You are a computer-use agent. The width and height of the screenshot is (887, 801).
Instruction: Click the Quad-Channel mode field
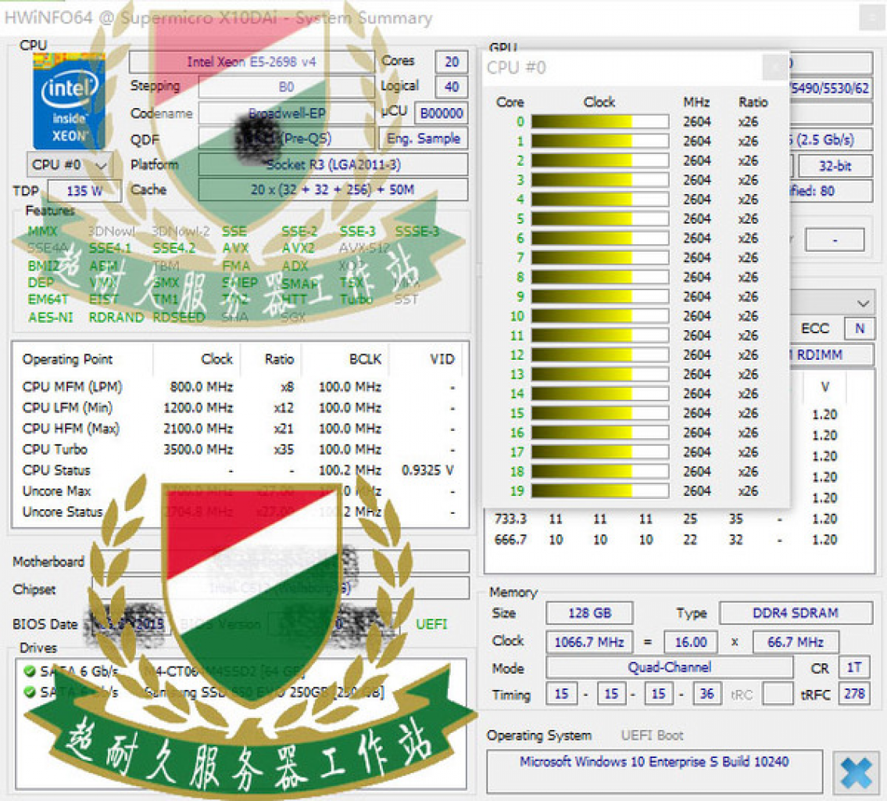point(669,667)
